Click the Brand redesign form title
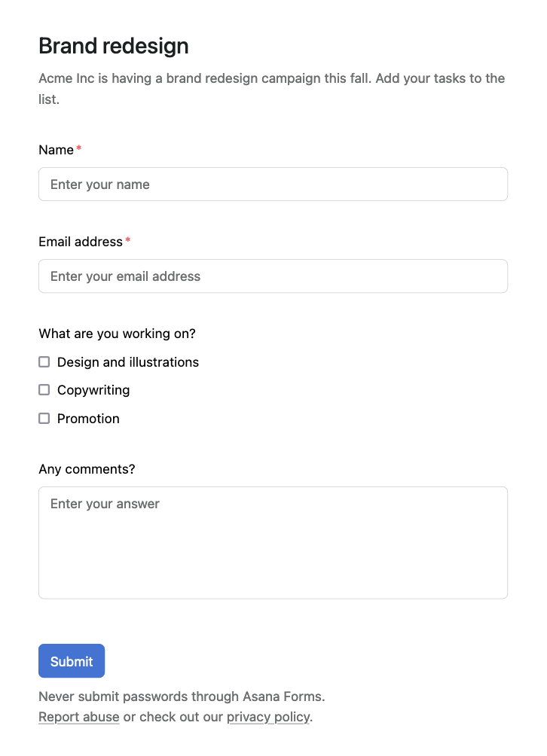This screenshot has width=547, height=756. point(113,46)
